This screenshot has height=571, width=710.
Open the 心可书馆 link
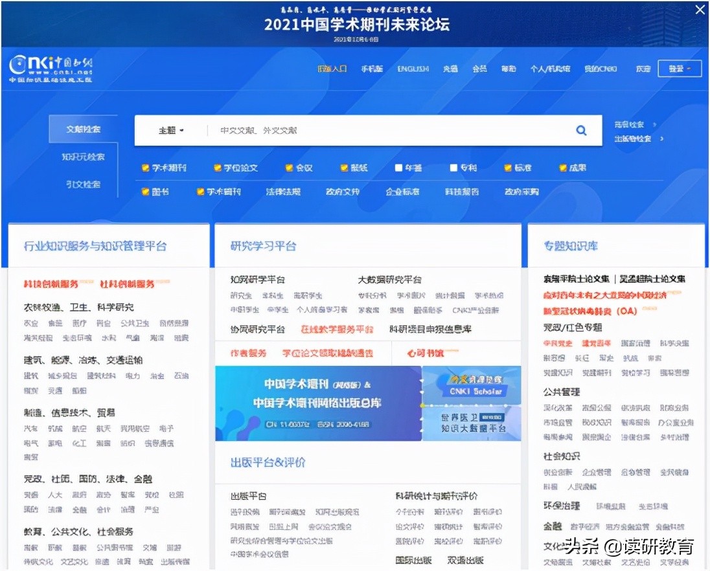pyautogui.click(x=425, y=353)
